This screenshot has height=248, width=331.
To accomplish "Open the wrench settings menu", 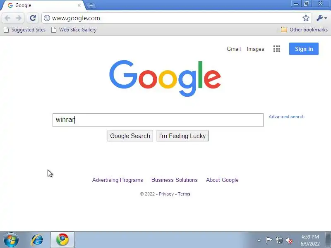I will tap(321, 18).
